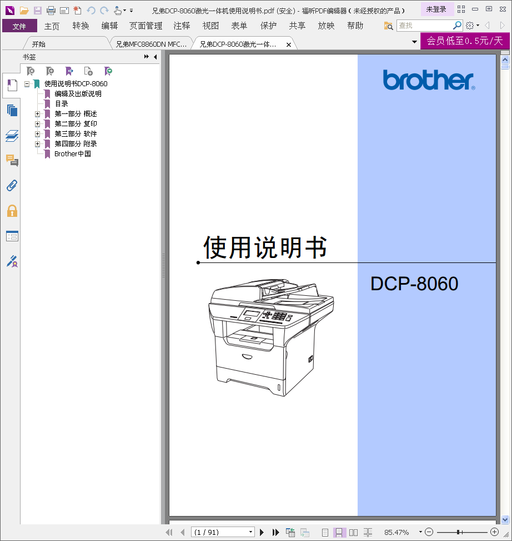Click the save disk icon
Image resolution: width=512 pixels, height=541 pixels.
[x=38, y=11]
